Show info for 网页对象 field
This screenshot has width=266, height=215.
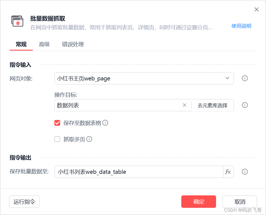pyautogui.click(x=245, y=78)
